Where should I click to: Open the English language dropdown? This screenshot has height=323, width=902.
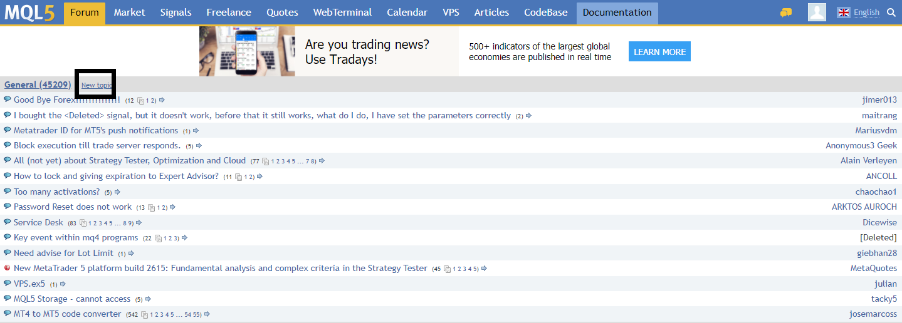(x=866, y=13)
